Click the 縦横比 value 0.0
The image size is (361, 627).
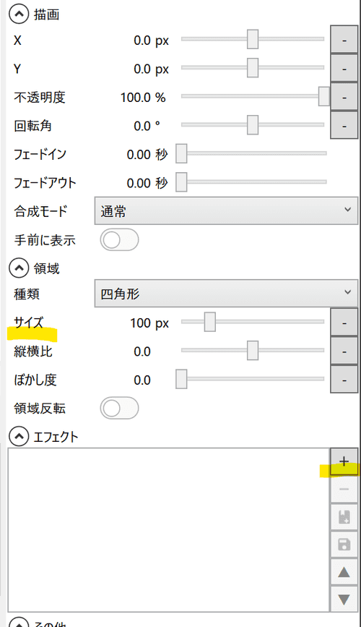click(142, 352)
